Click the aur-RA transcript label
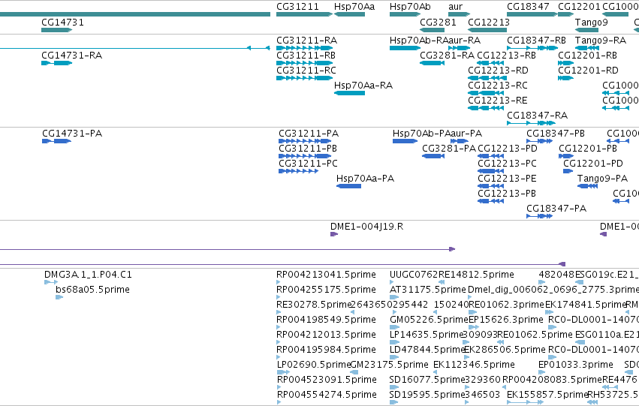 coord(464,41)
